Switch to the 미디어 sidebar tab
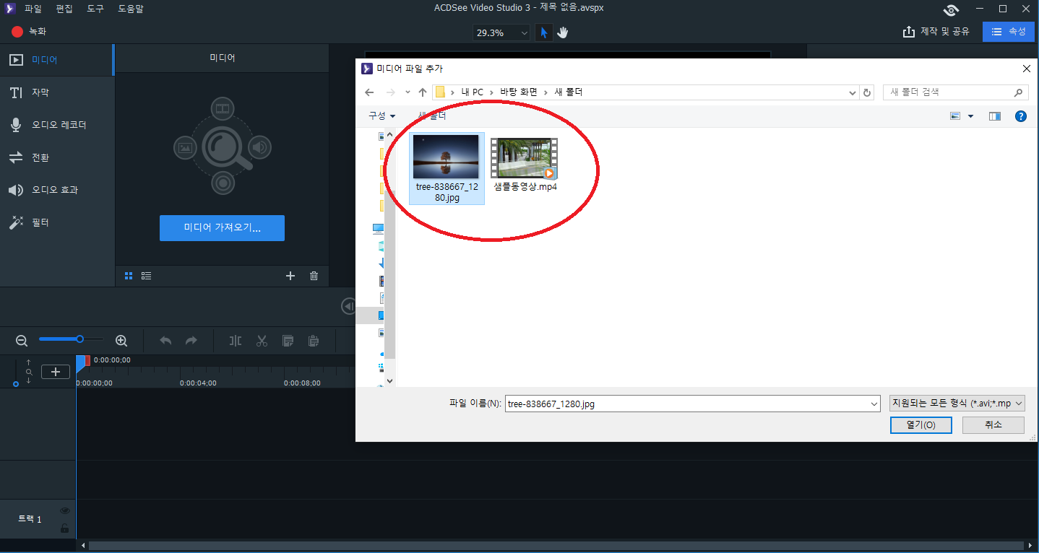Screen dimensions: 1039x553 click(56, 60)
